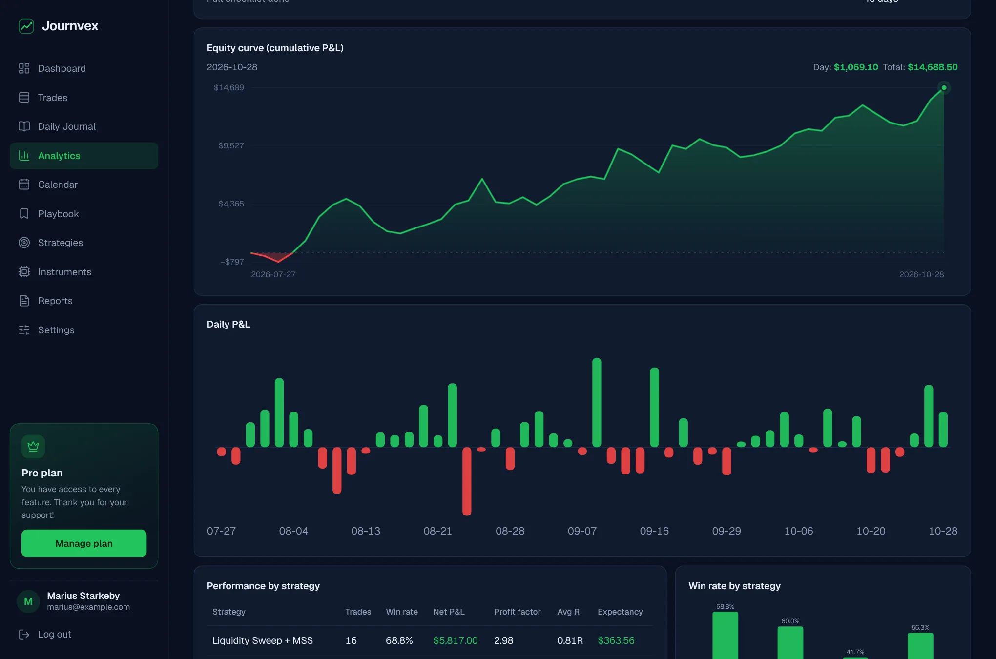Image resolution: width=996 pixels, height=659 pixels.
Task: Click the Playbook bookmark icon
Action: pos(24,214)
